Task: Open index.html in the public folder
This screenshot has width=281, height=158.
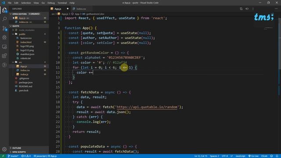Action: pyautogui.click(x=26, y=42)
